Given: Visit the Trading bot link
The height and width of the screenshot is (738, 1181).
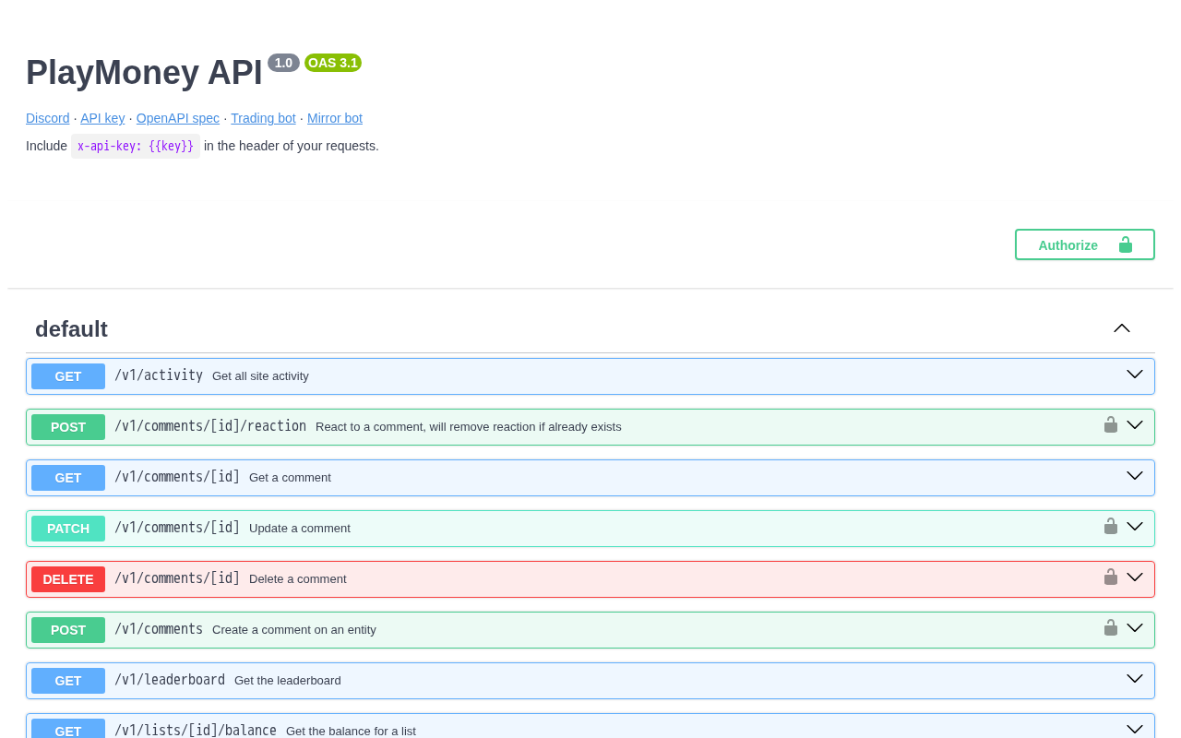Looking at the screenshot, I should click(x=263, y=118).
